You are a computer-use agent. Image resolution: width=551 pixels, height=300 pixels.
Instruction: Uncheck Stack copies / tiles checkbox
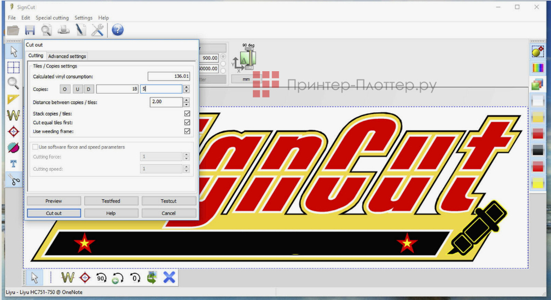coord(187,114)
